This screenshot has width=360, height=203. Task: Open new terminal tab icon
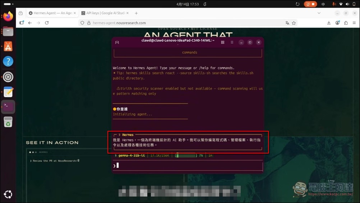click(117, 42)
